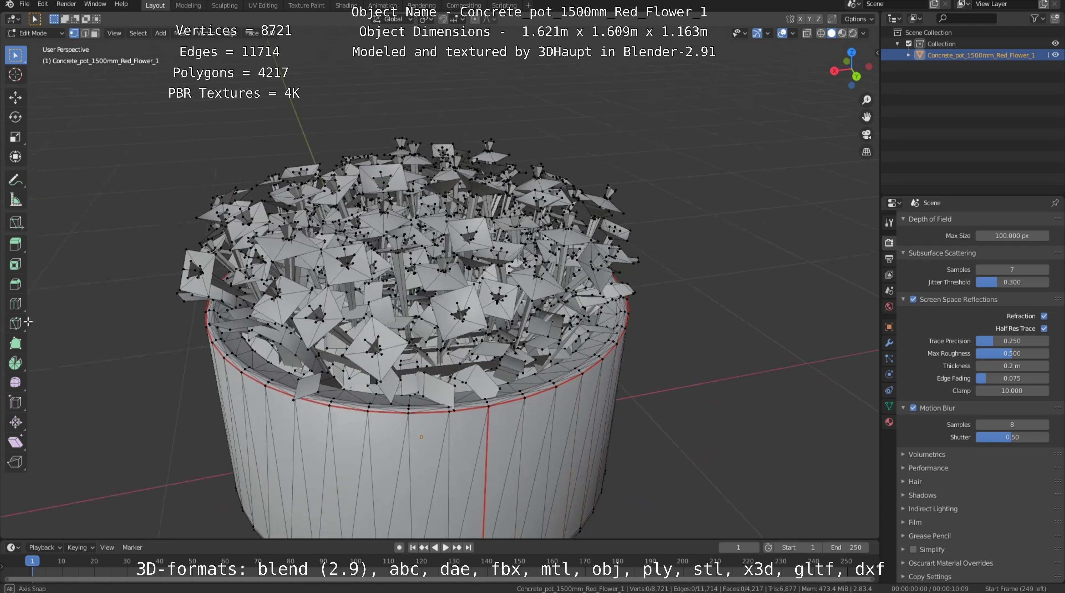Select the Measure tool
Viewport: 1065px width, 593px height.
(x=15, y=200)
